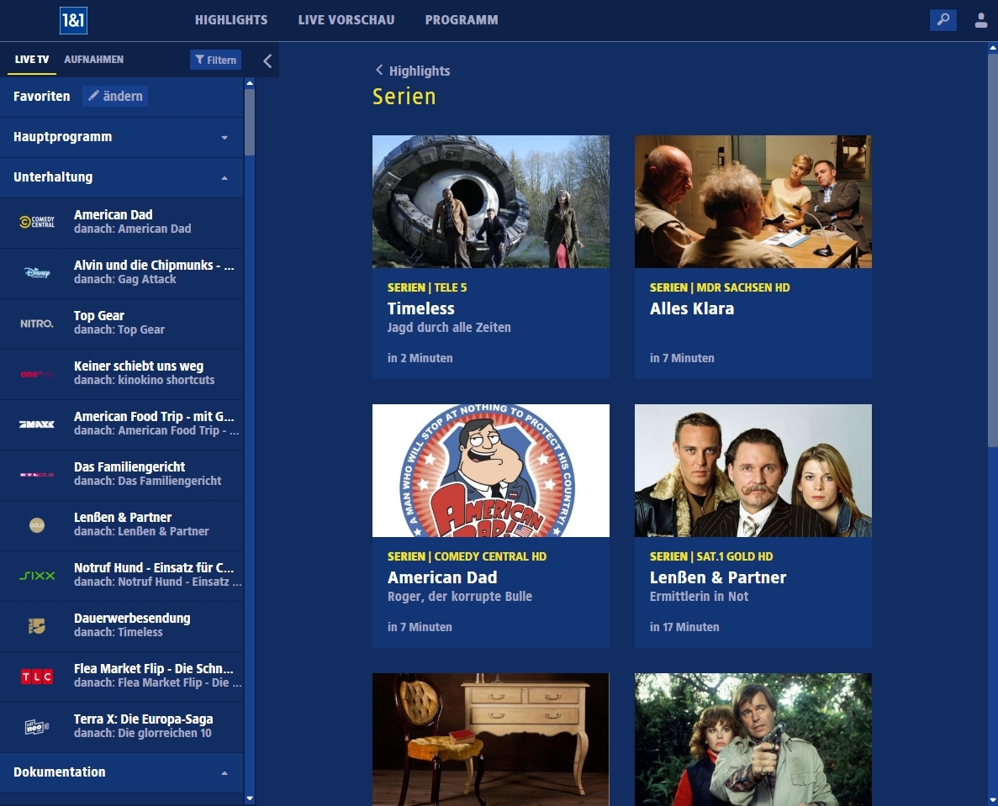This screenshot has height=806, width=998.
Task: Click the Favoriten ändern button
Action: [116, 96]
